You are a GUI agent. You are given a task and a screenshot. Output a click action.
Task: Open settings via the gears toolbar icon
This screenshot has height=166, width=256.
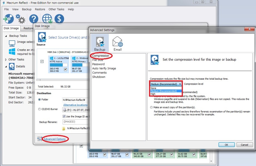[x=20, y=19]
